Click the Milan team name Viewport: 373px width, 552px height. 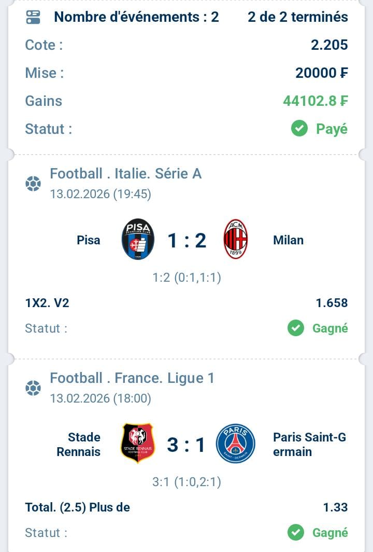click(x=288, y=240)
